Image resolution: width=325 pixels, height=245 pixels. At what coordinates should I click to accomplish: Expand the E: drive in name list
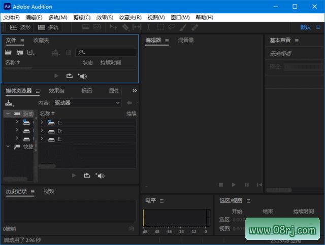pos(42,138)
